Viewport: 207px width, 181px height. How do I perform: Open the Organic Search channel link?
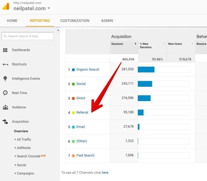(x=88, y=70)
